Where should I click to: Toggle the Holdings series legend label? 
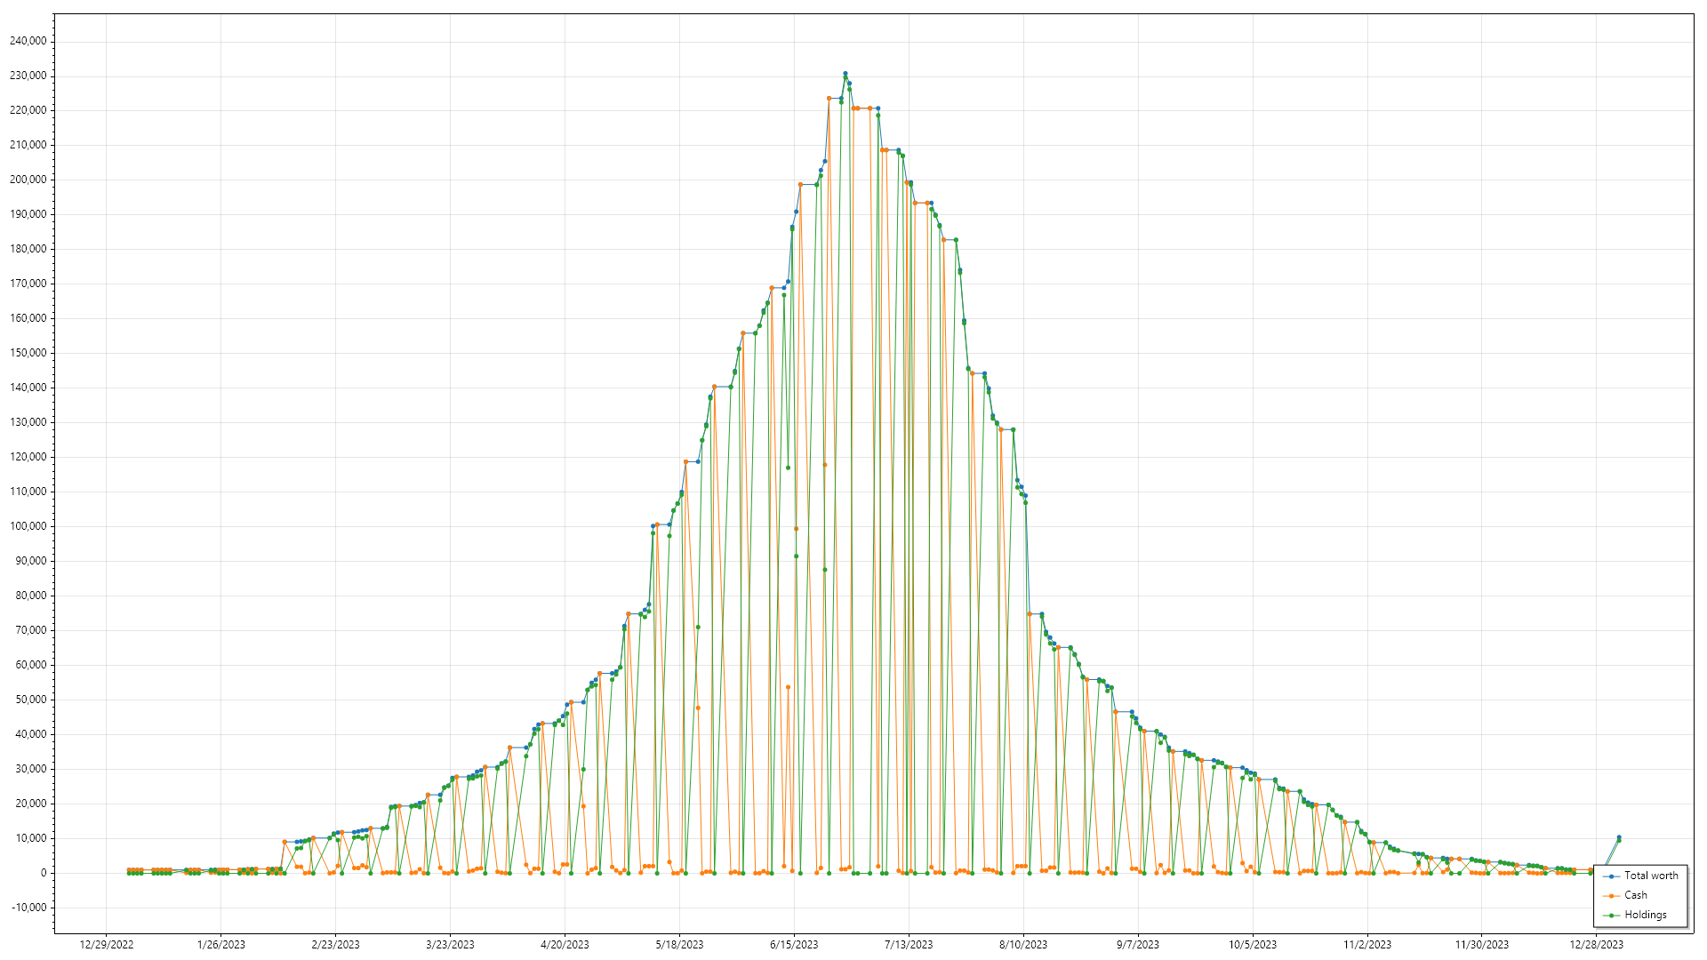(x=1645, y=915)
